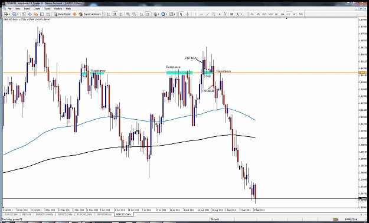369x223 pixels.
Task: Toggle the Data Window icon
Action: 30,14
